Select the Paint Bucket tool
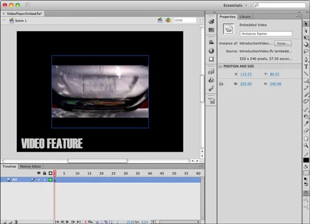310x224 pixels. pos(306,116)
